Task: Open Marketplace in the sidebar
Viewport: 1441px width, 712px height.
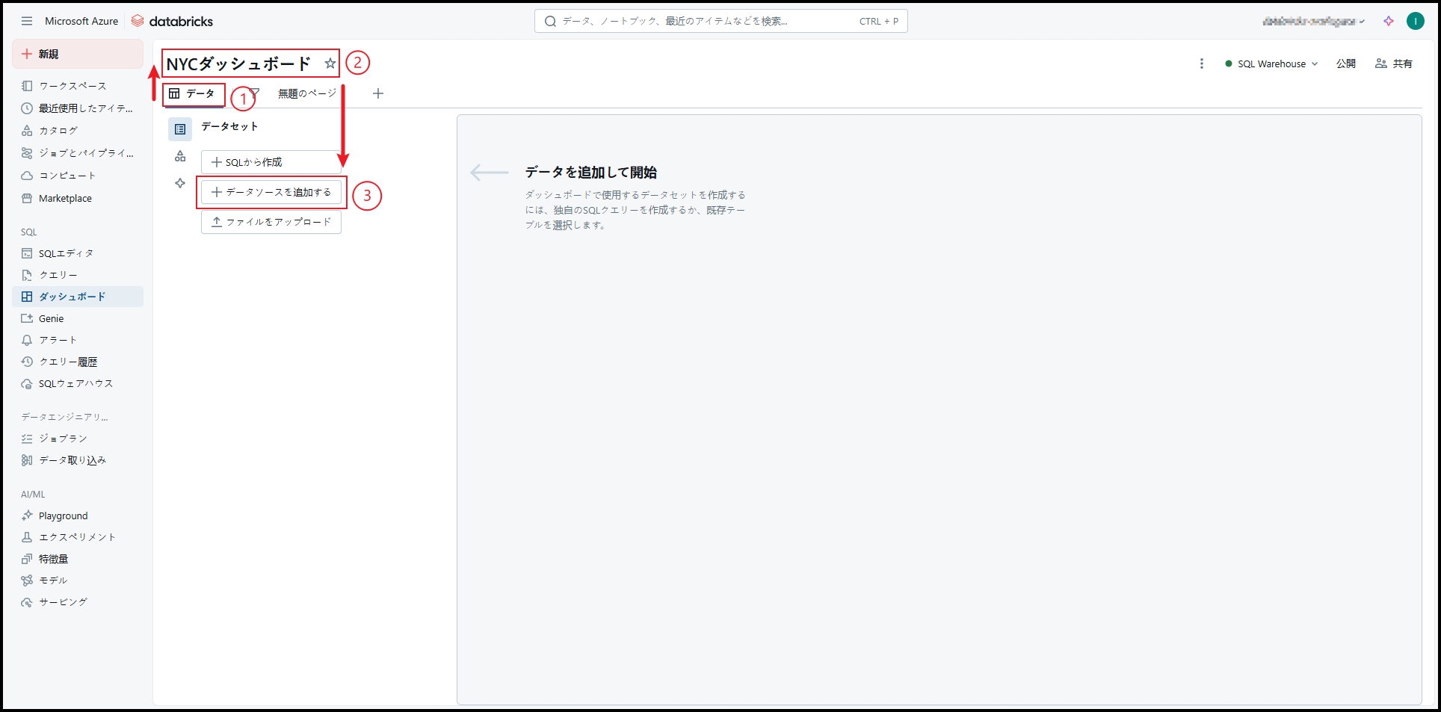Action: pyautogui.click(x=78, y=198)
